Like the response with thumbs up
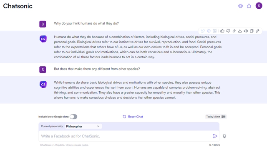The height and width of the screenshot is (150, 267). [x=222, y=31]
